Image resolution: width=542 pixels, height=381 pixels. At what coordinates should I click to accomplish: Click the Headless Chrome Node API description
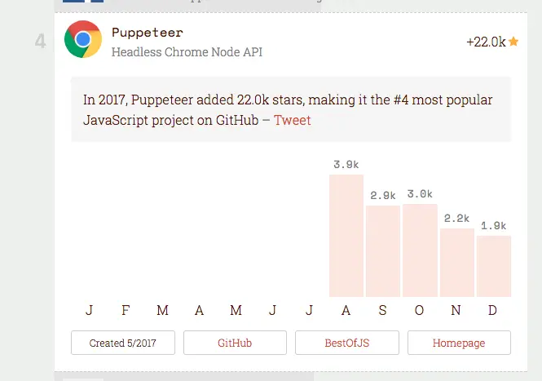(x=187, y=52)
